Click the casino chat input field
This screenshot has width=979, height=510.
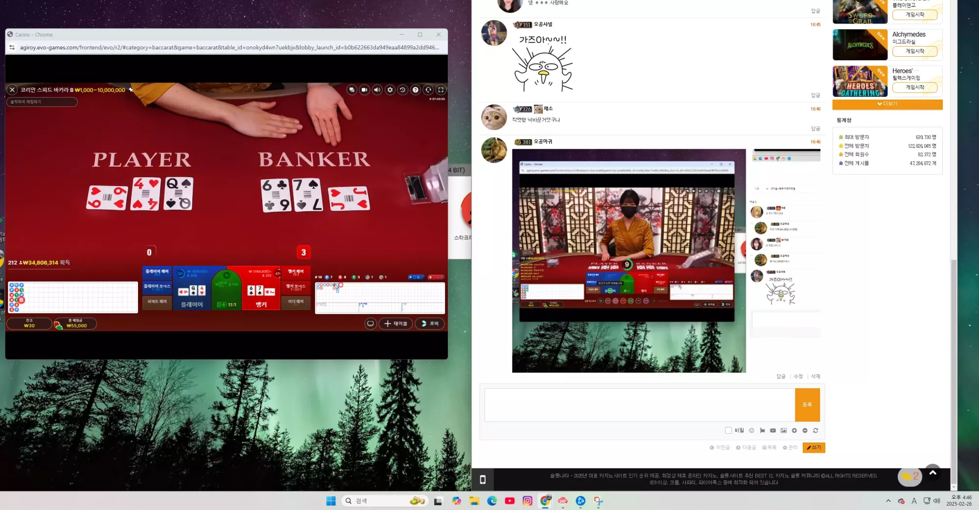point(42,102)
